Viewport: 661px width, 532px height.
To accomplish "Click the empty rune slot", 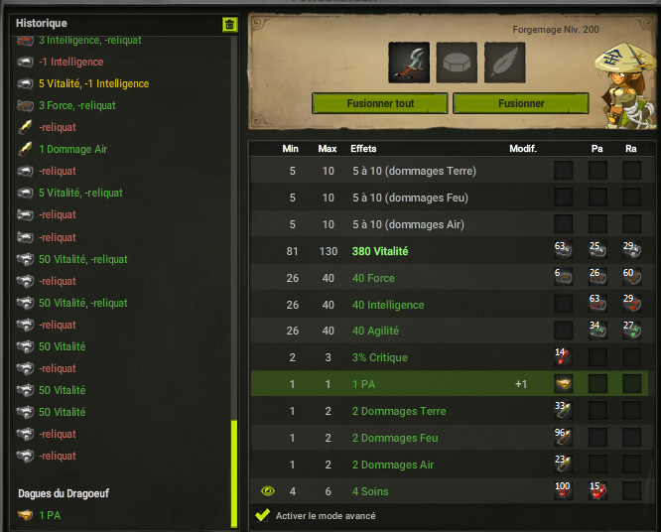I will tap(457, 63).
